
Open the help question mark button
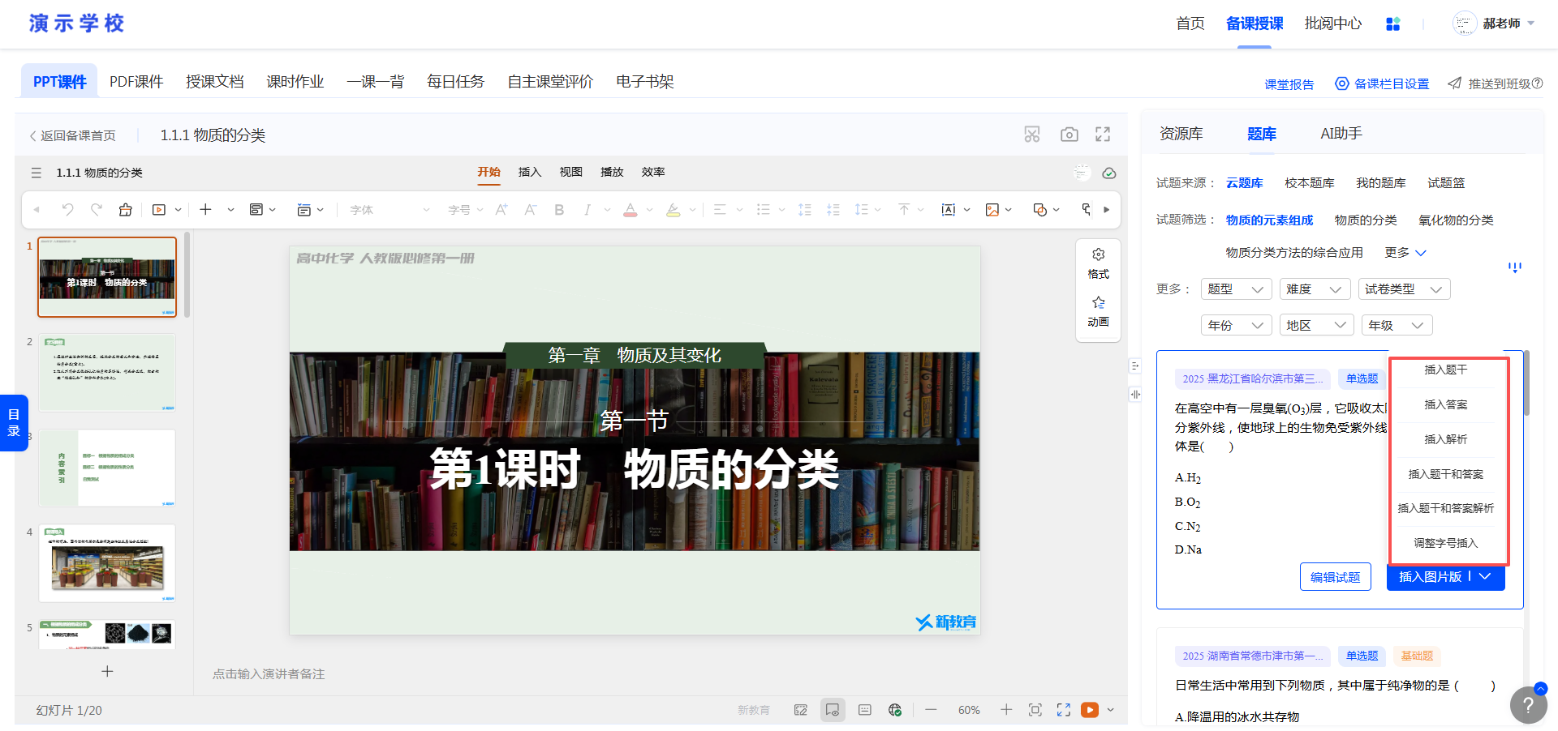tap(1528, 705)
